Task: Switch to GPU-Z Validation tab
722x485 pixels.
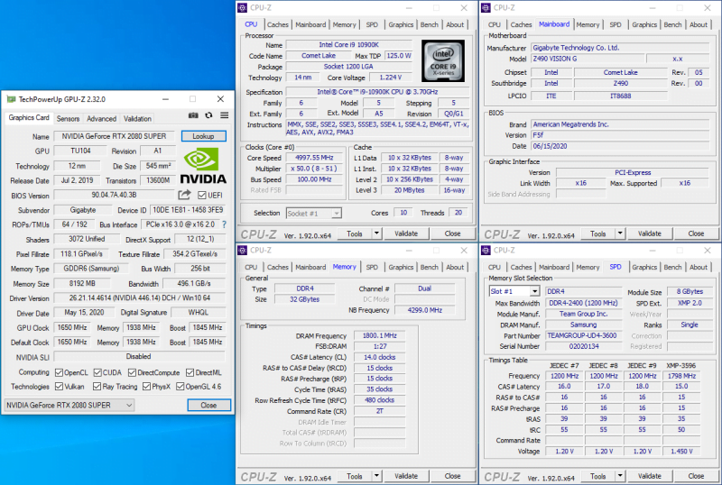Action: (137, 119)
